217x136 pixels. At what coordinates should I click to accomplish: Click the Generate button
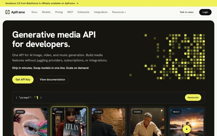click(x=193, y=97)
